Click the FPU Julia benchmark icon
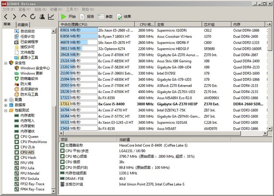Viewport: 274px width, 196px height. coord(16,168)
